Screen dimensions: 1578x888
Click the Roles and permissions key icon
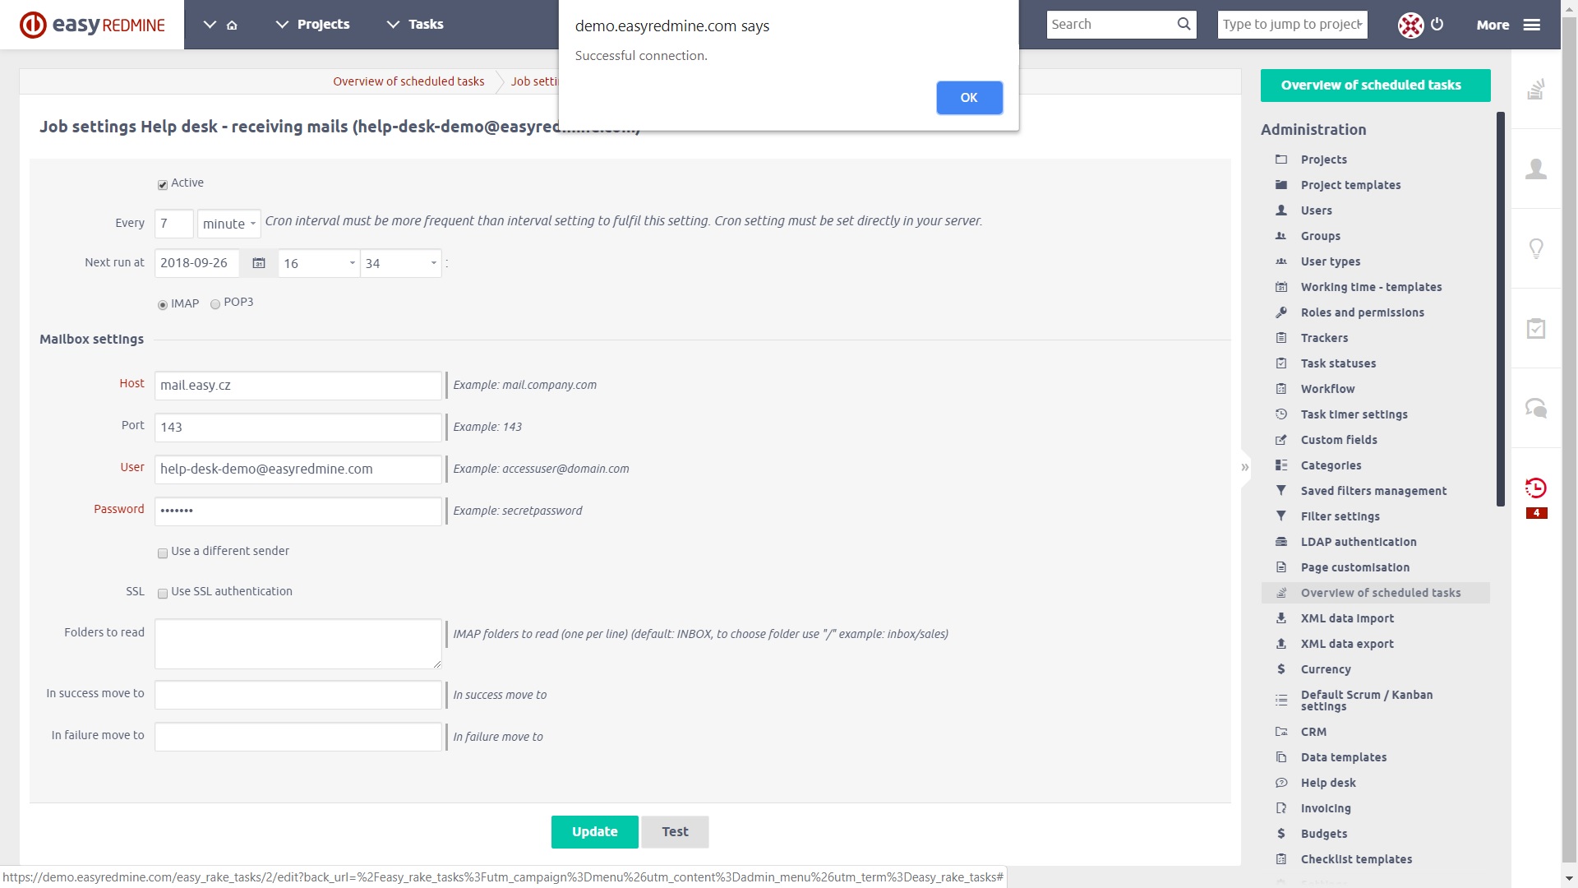click(x=1281, y=312)
